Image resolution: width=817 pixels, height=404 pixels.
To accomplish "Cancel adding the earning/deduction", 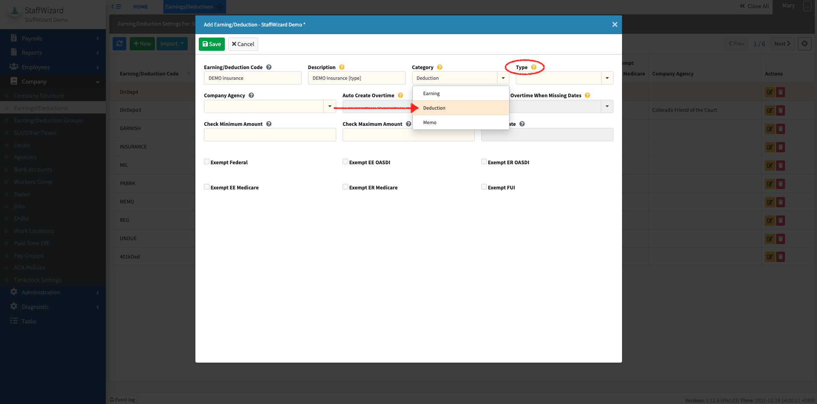I will (x=243, y=44).
